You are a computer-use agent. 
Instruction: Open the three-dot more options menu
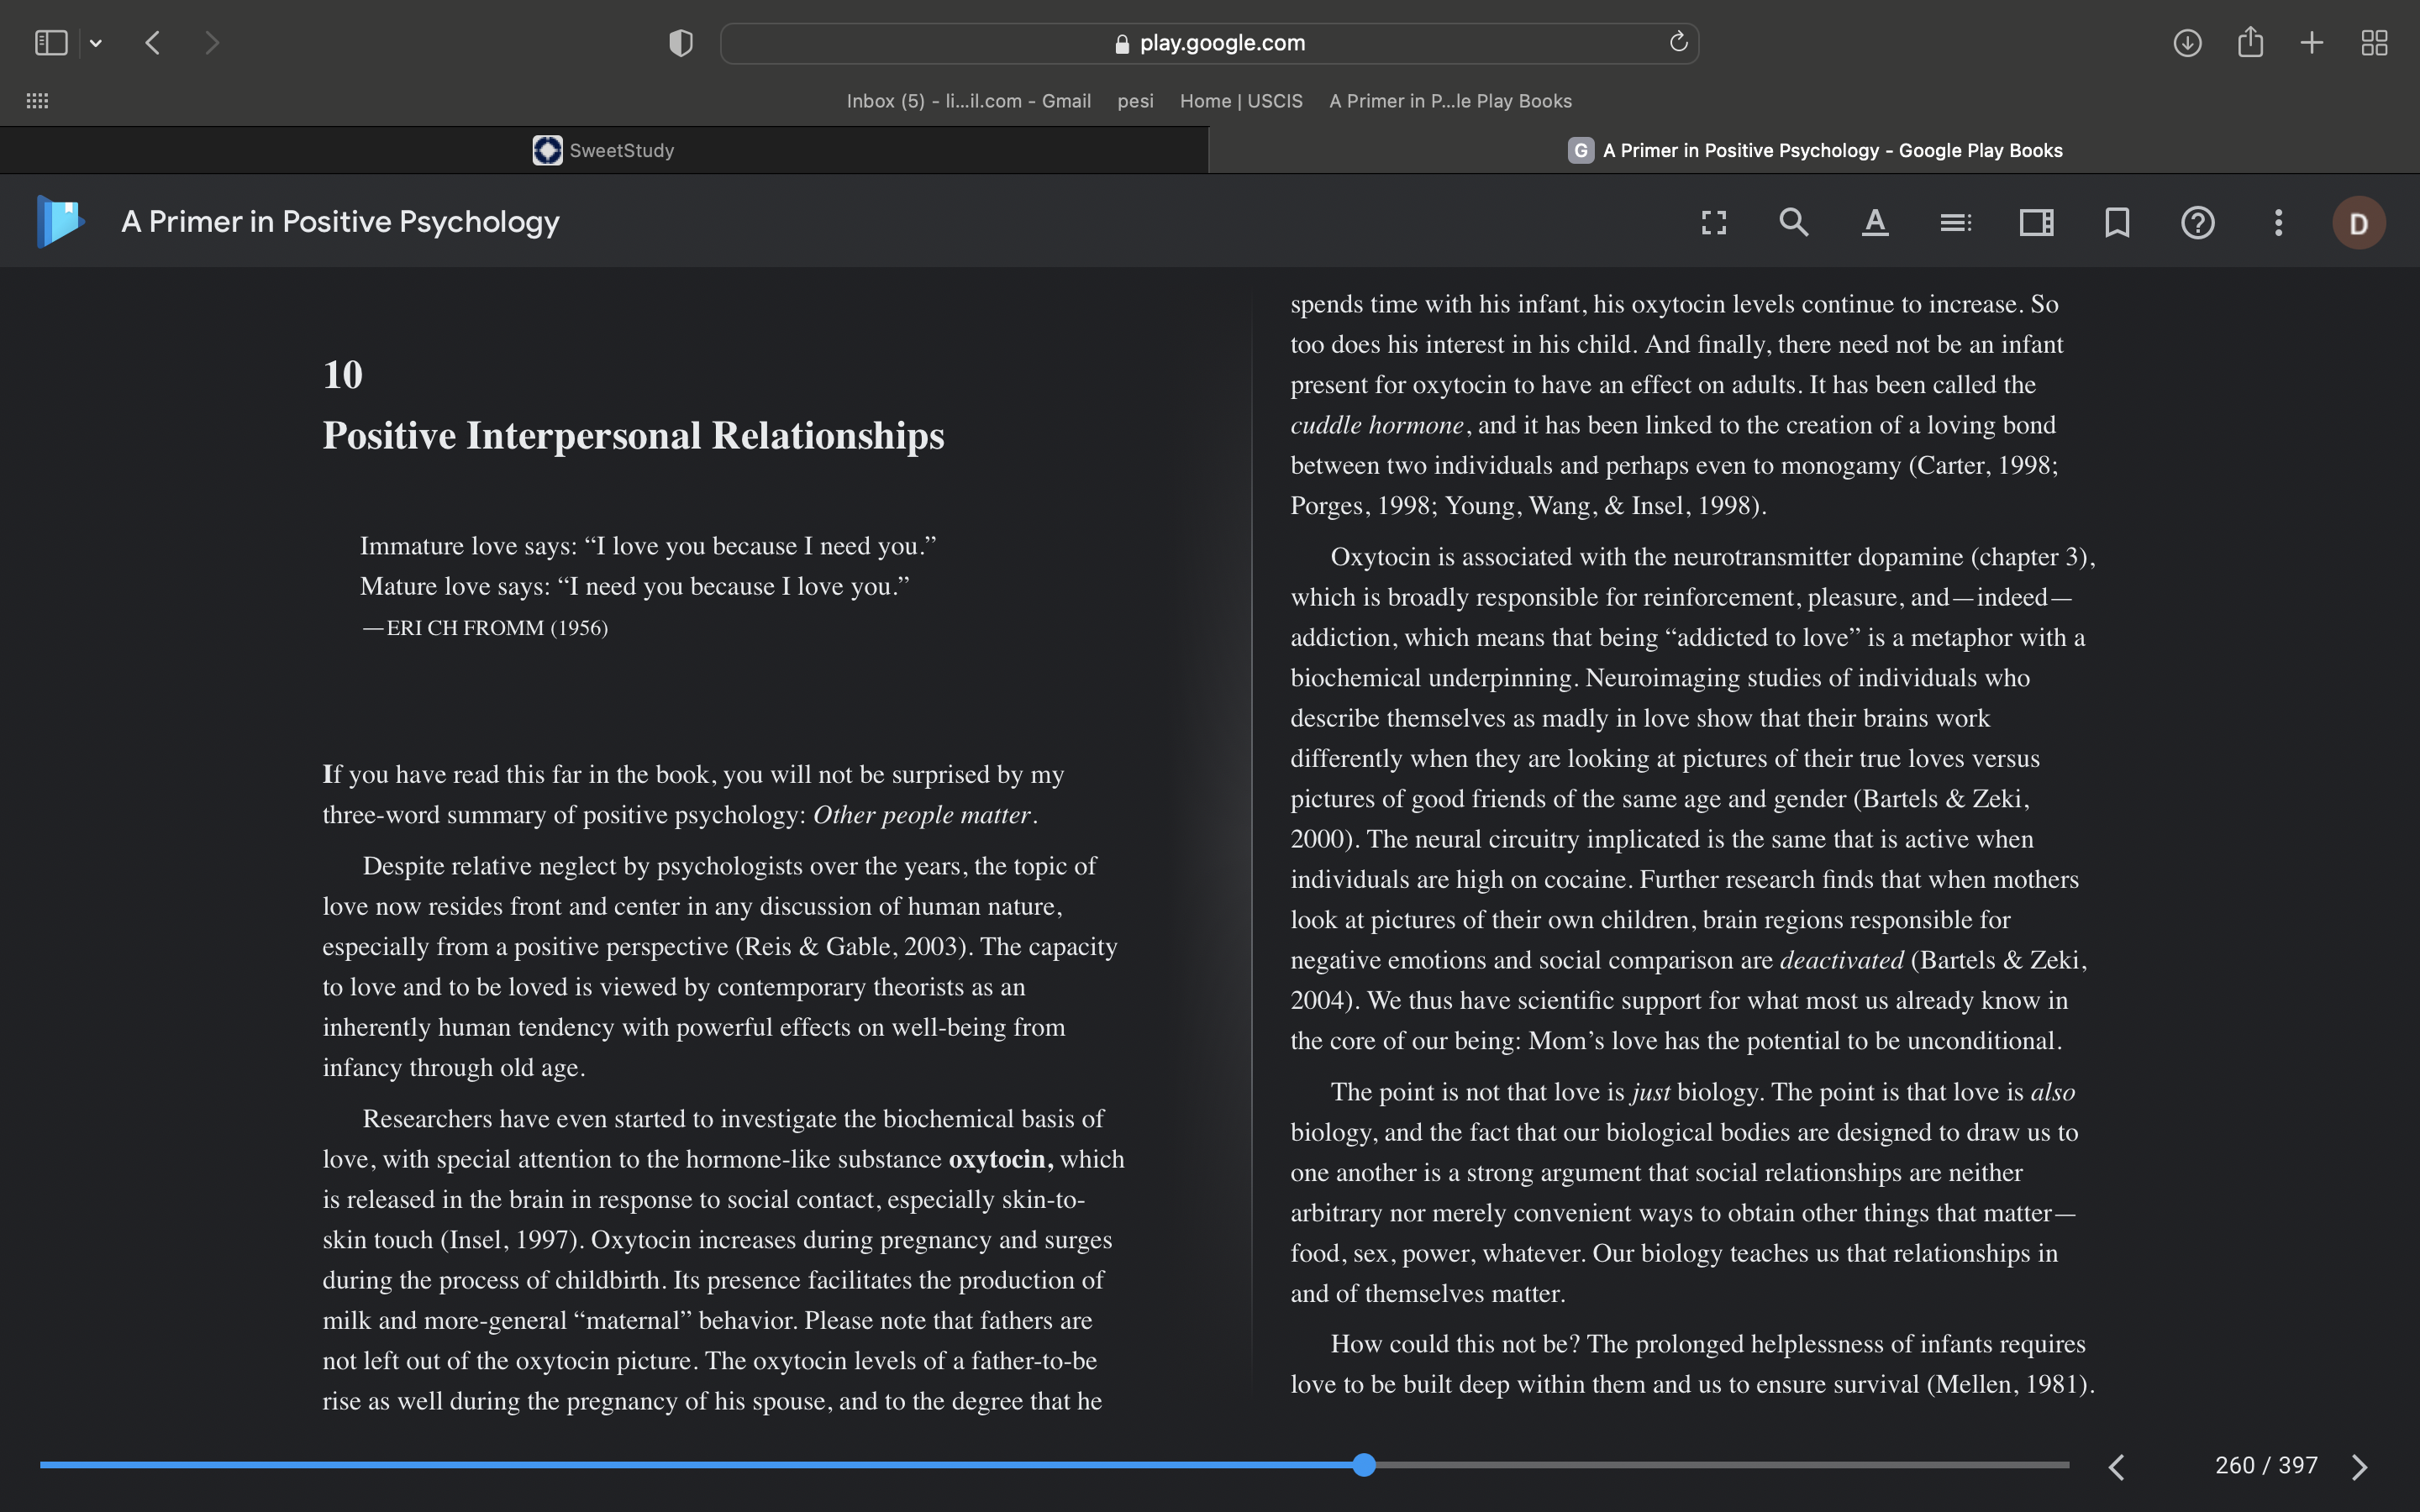tap(2279, 222)
